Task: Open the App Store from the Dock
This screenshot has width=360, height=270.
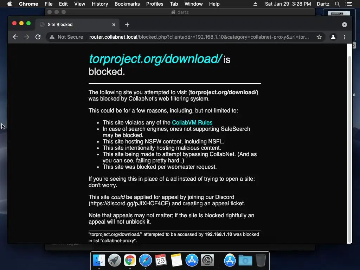Action: coord(192,261)
